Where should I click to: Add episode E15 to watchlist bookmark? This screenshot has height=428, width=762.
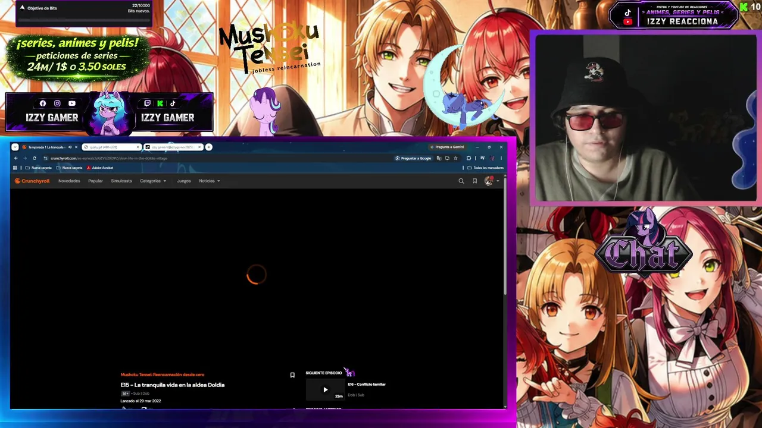pyautogui.click(x=292, y=375)
